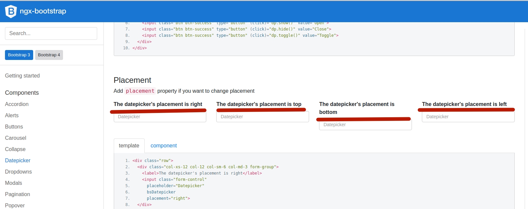
Task: Click the bsDatepicker code line
Action: (161, 192)
